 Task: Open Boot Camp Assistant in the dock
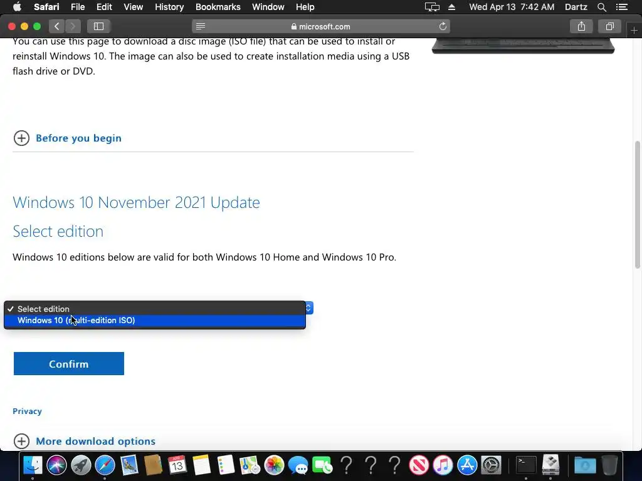click(x=550, y=465)
